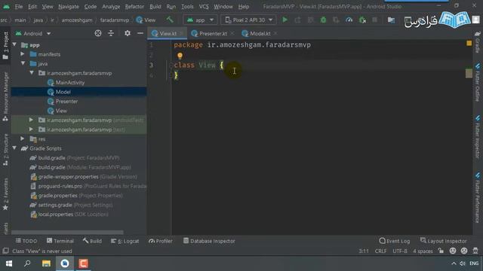Click yellow warning marker in editor gutter
Image resolution: width=483 pixels, height=271 pixels.
(469, 44)
